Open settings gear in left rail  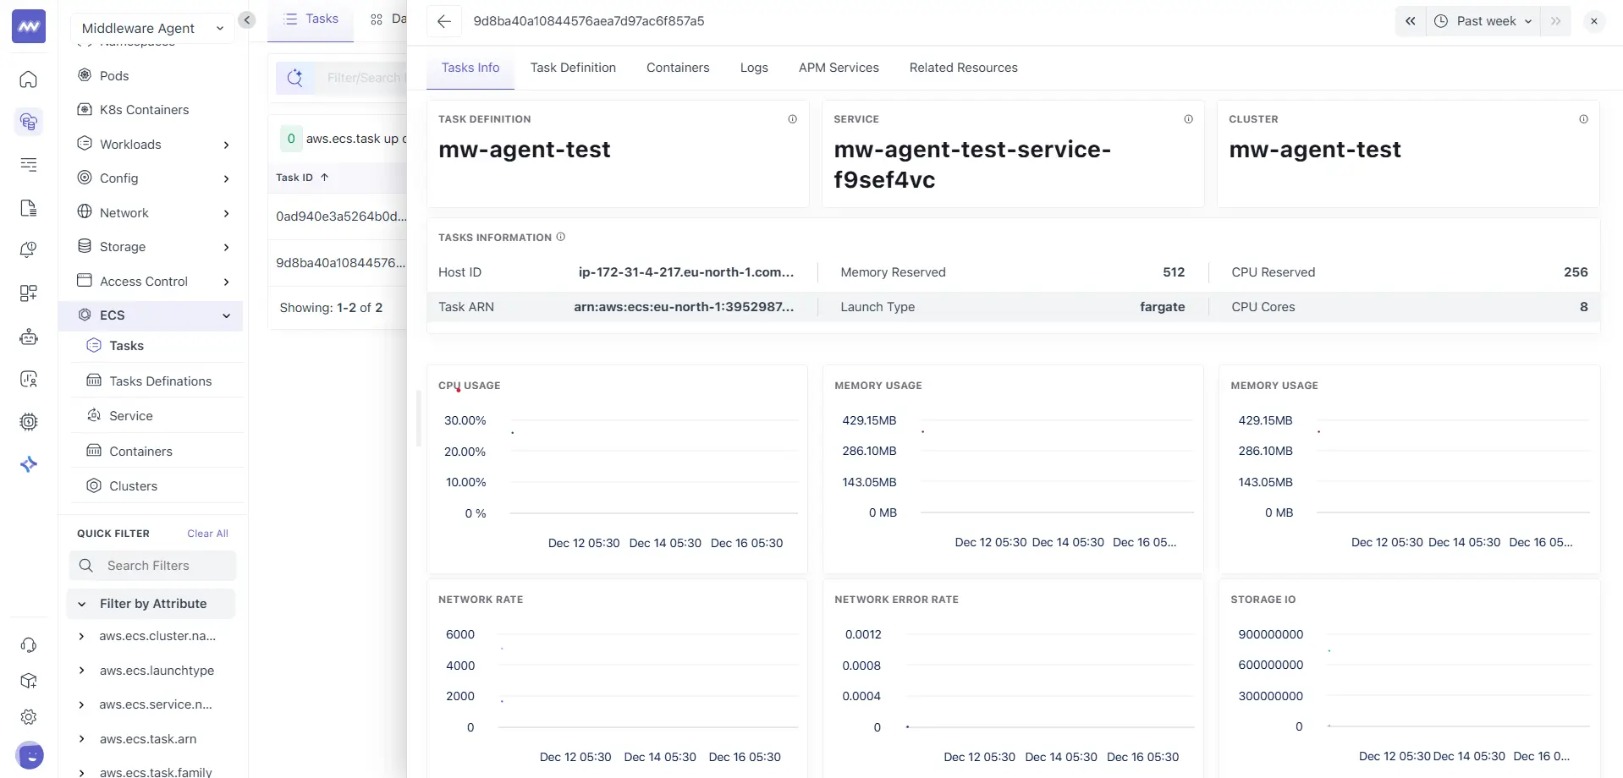[x=29, y=717]
